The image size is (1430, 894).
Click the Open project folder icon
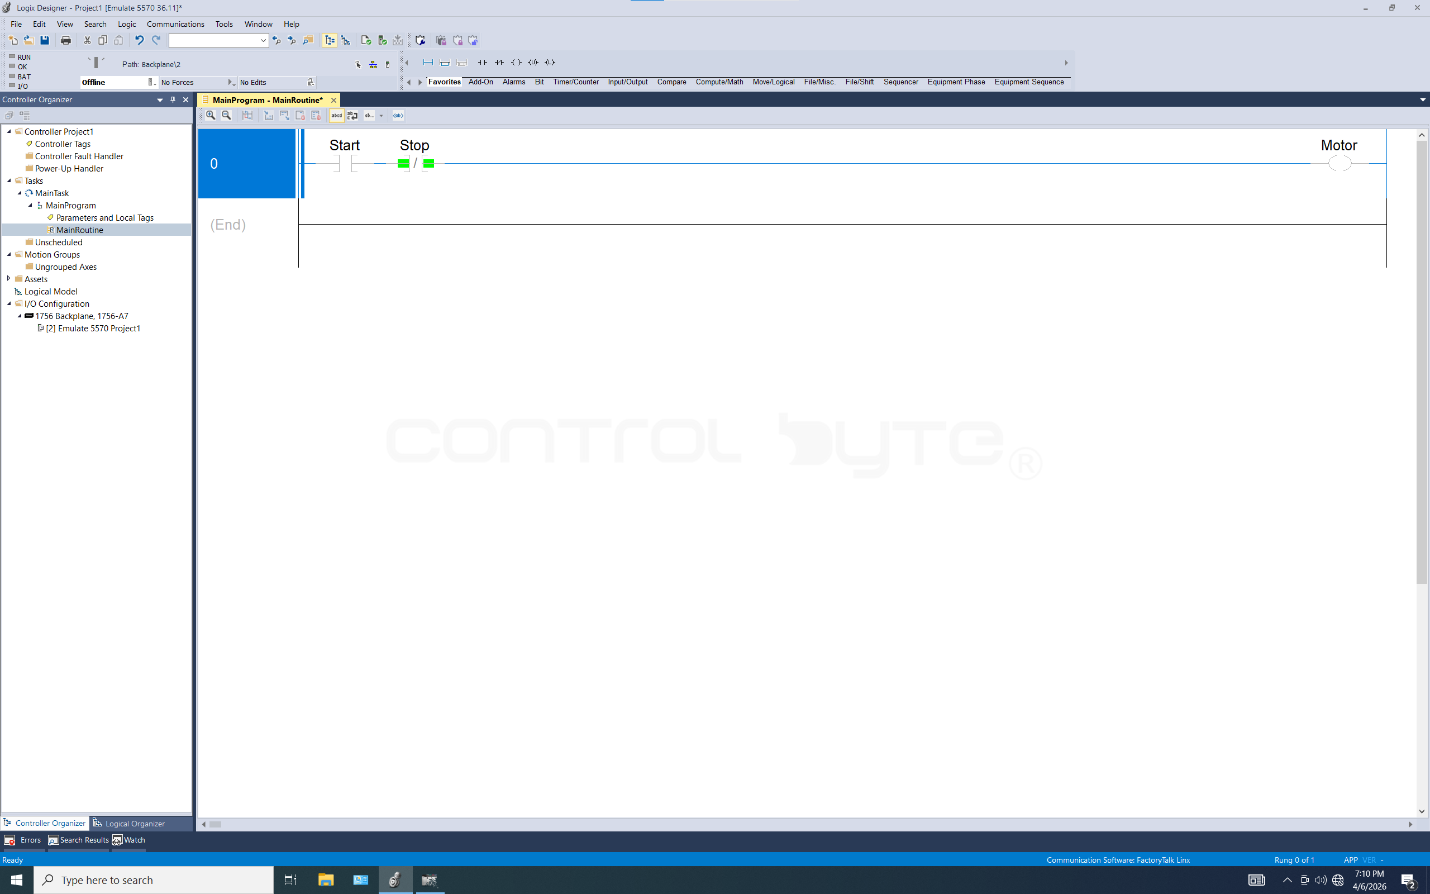28,40
